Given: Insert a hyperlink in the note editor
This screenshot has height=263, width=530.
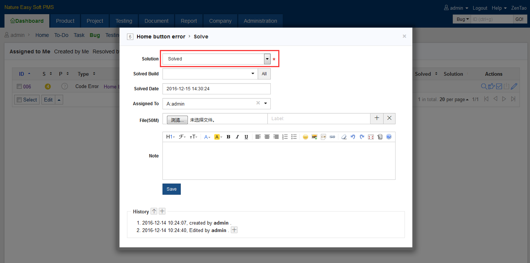Looking at the screenshot, I should (x=332, y=137).
